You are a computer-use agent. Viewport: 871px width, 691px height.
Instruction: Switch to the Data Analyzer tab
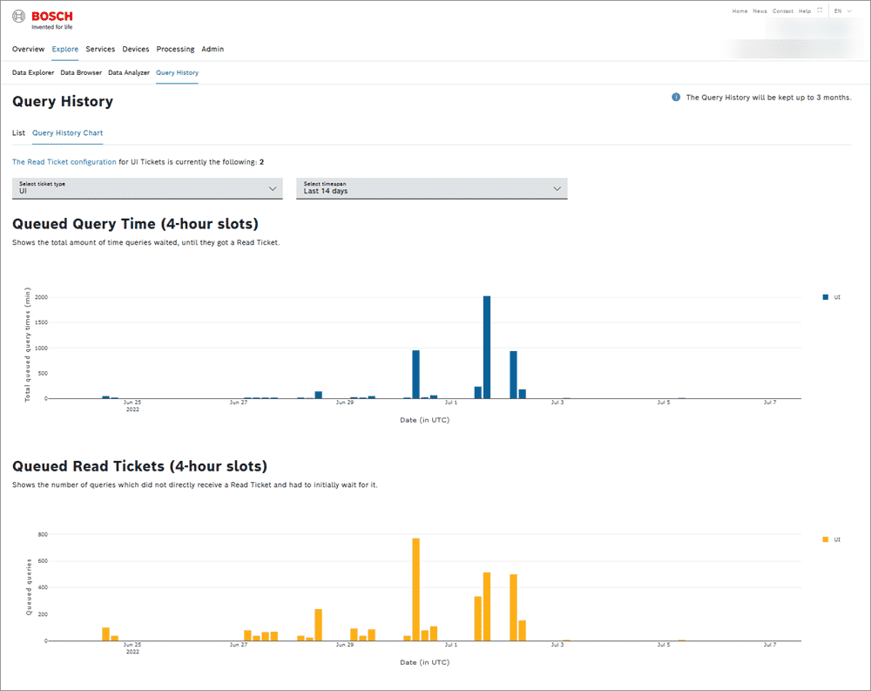point(129,73)
